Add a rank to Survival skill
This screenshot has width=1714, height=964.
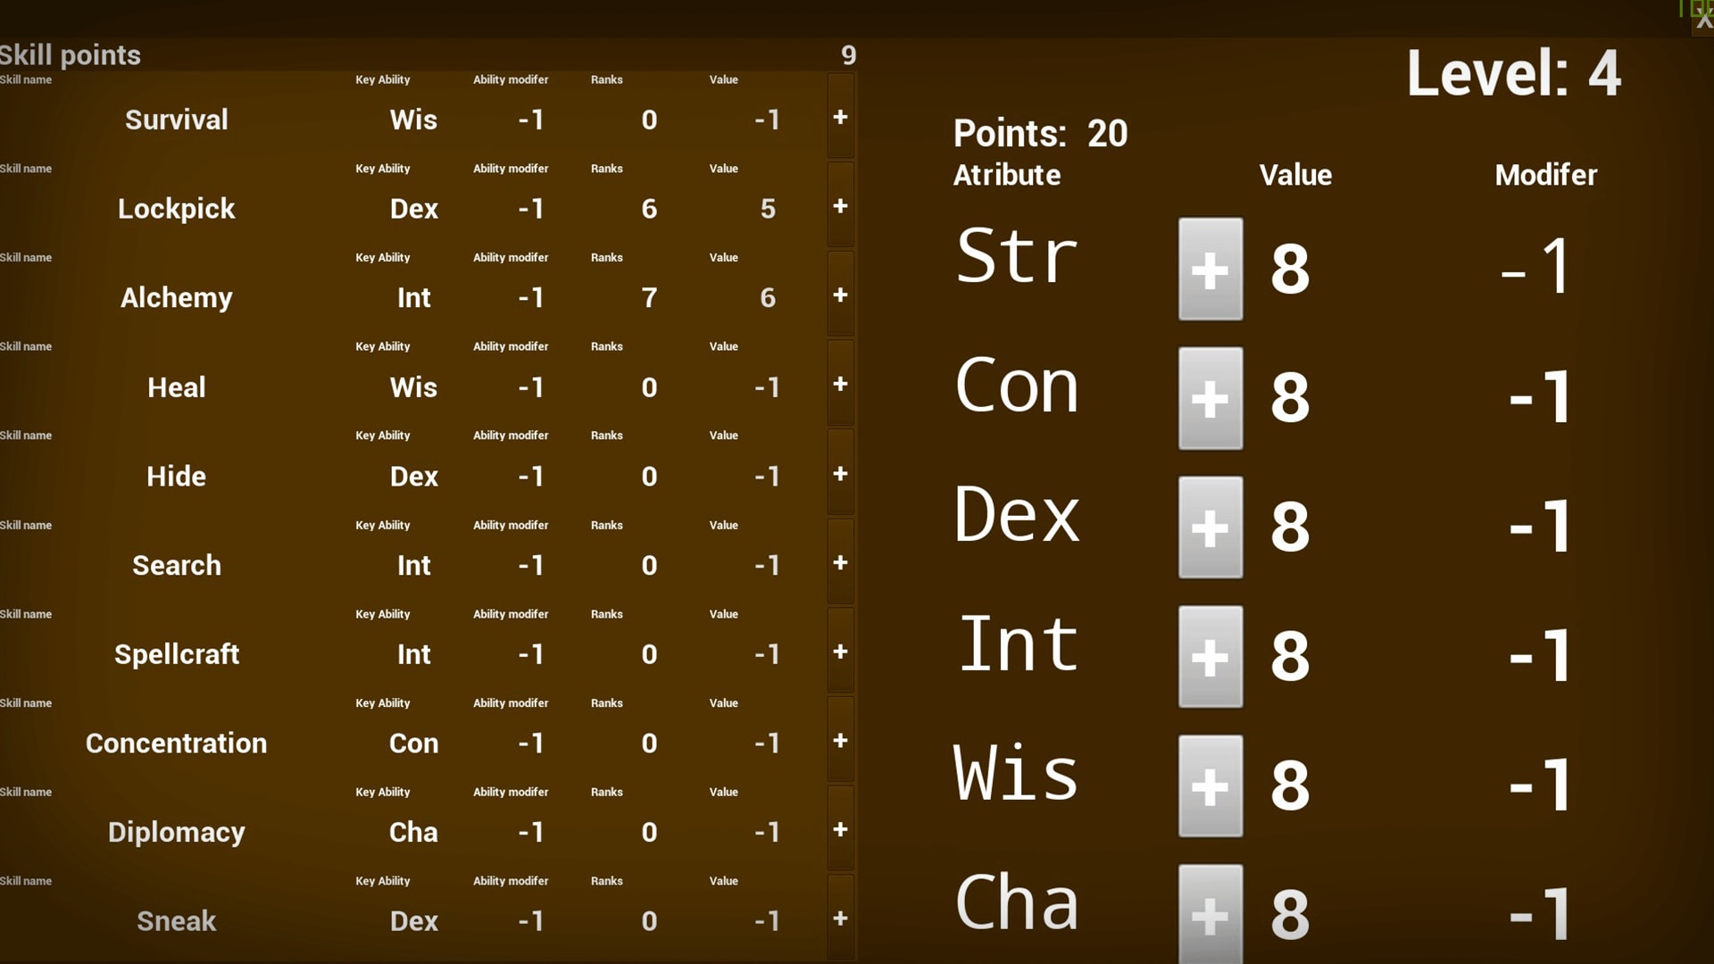point(840,117)
